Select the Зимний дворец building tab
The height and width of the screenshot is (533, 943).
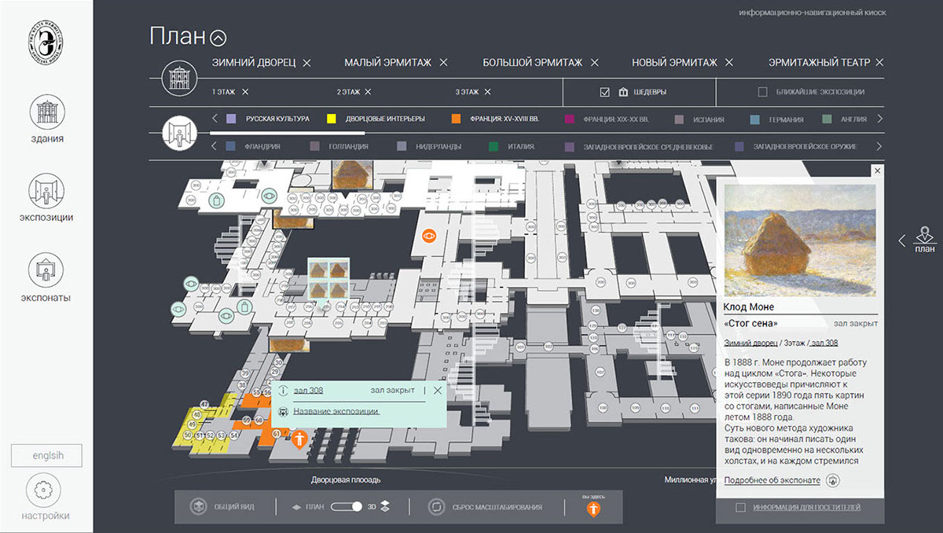[254, 63]
